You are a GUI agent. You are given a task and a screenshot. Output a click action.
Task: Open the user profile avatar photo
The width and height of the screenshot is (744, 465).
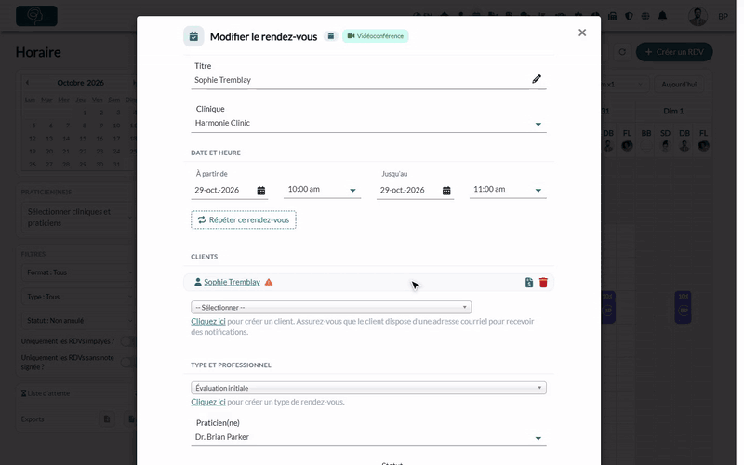click(698, 16)
